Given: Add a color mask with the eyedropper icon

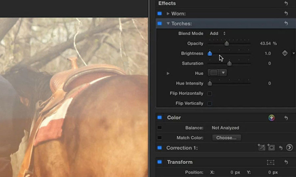Looking at the screenshot, I should click(x=261, y=147).
